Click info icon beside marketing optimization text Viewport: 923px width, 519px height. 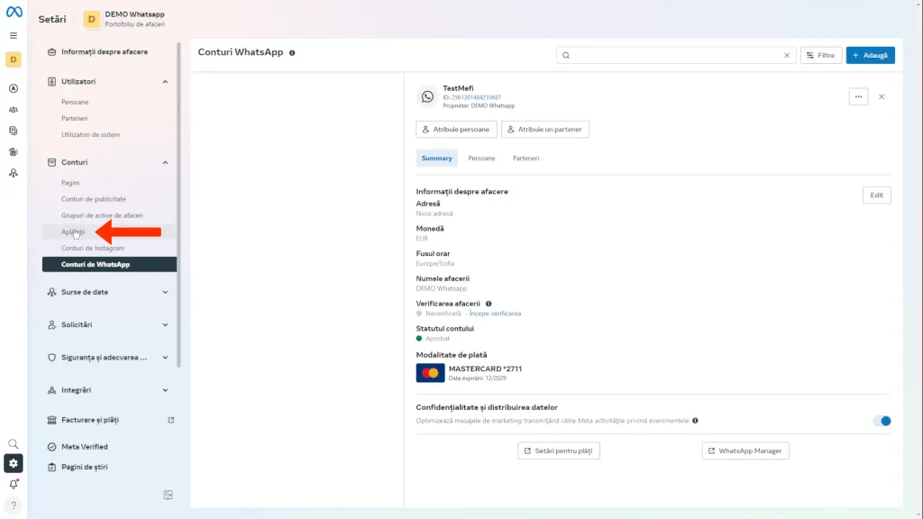point(695,421)
